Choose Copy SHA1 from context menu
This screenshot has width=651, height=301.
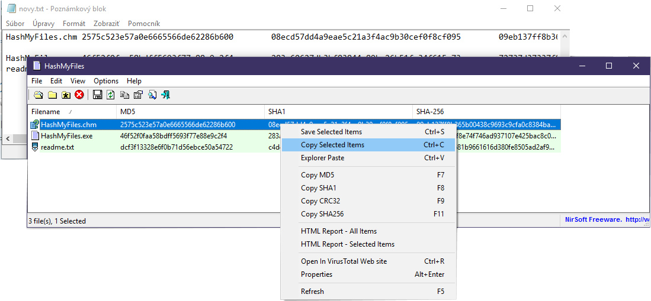click(x=368, y=188)
